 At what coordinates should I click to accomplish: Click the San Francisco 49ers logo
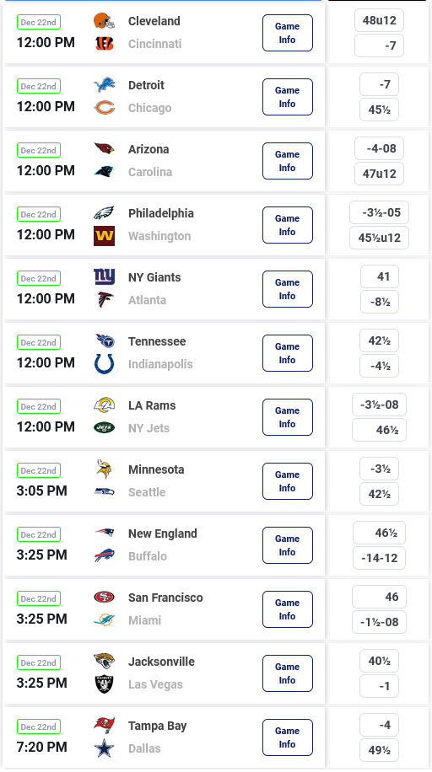[x=104, y=598]
